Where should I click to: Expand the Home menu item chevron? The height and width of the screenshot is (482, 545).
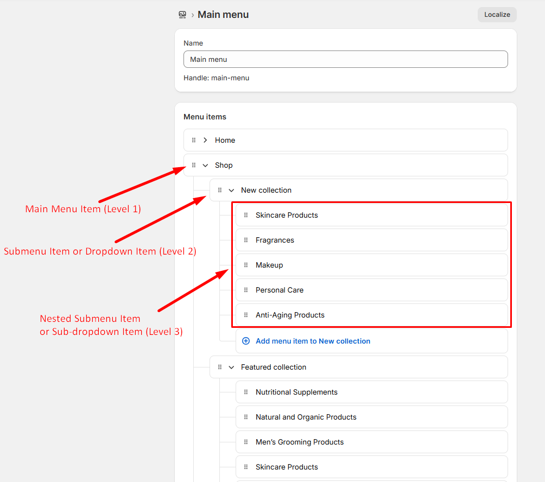pos(205,140)
